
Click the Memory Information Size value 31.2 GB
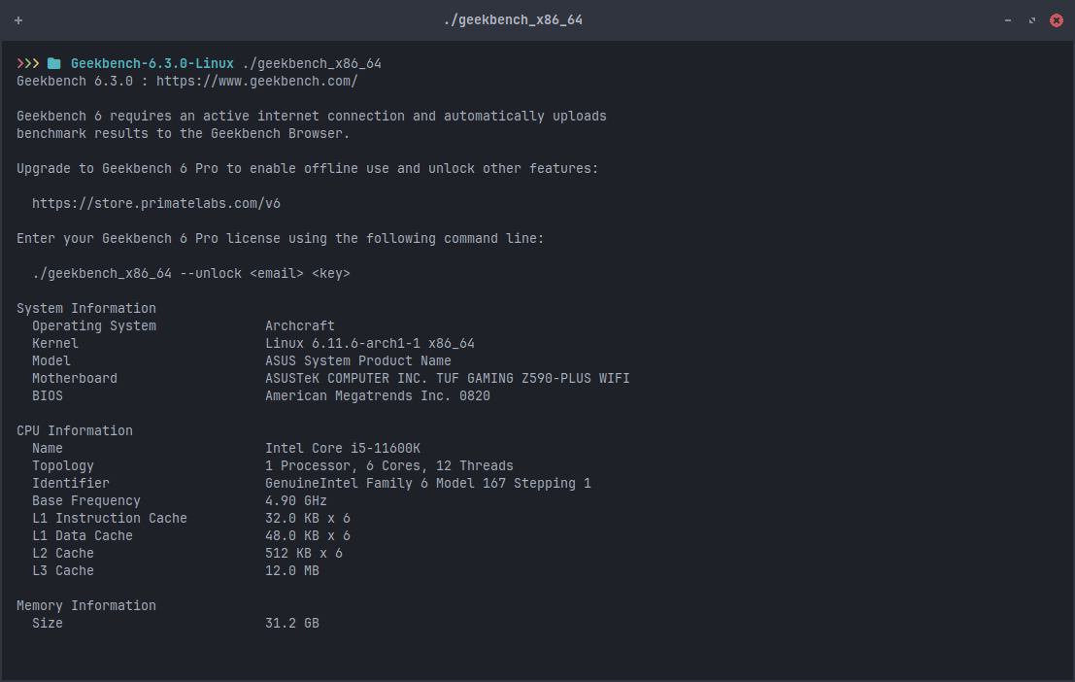[x=292, y=623]
